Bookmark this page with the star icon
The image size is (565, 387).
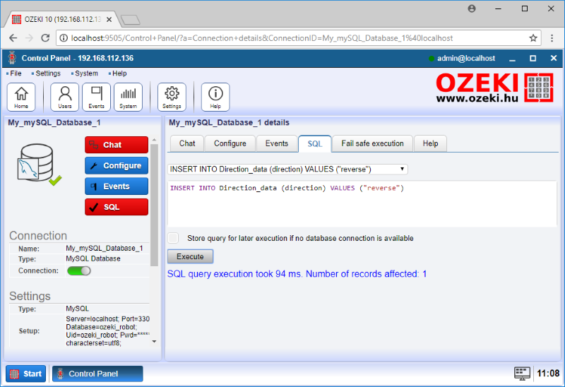click(533, 38)
